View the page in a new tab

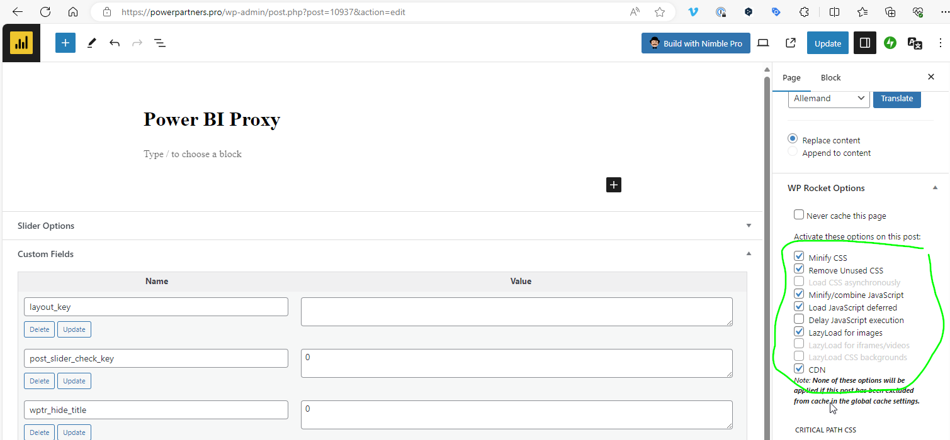pyautogui.click(x=791, y=43)
